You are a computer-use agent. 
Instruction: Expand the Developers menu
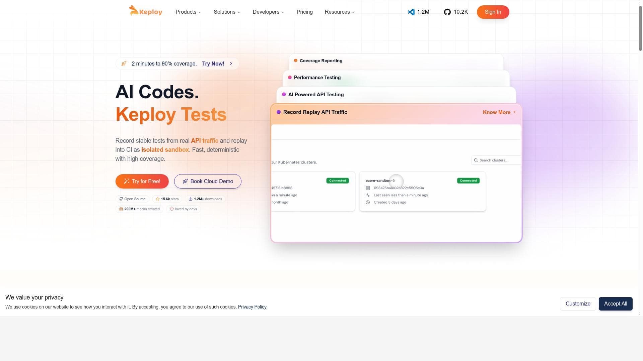[x=268, y=12]
